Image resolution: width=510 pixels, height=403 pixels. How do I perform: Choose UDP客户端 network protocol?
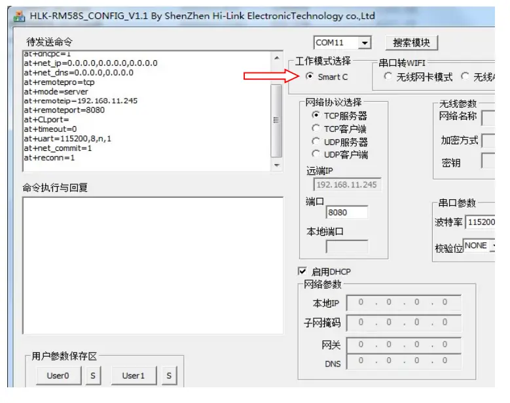(316, 154)
